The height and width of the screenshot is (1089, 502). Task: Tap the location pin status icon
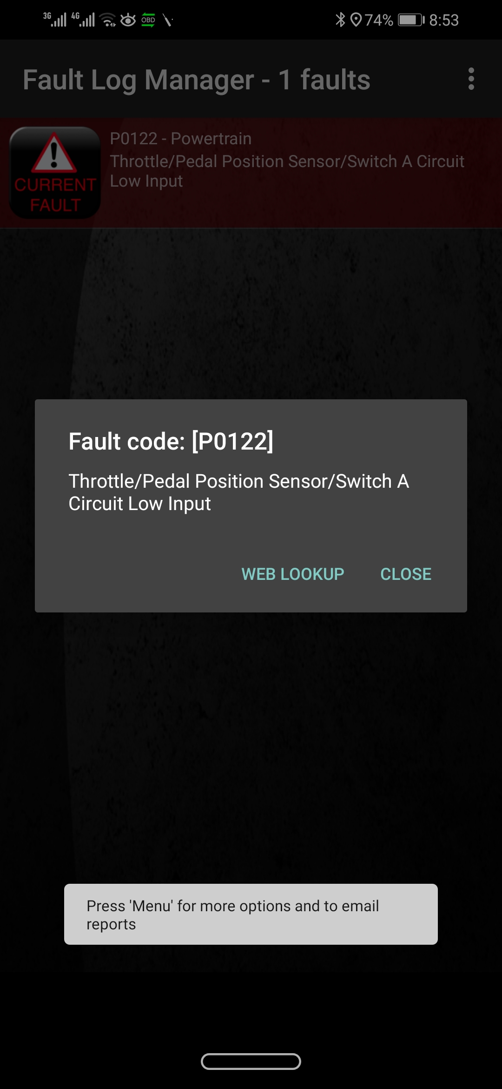click(x=356, y=20)
